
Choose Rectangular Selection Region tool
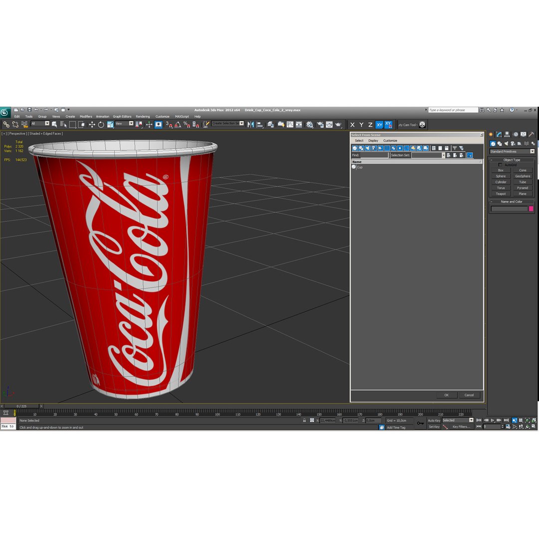[72, 124]
